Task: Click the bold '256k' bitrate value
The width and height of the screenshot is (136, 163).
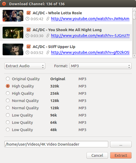Action: pyautogui.click(x=55, y=93)
